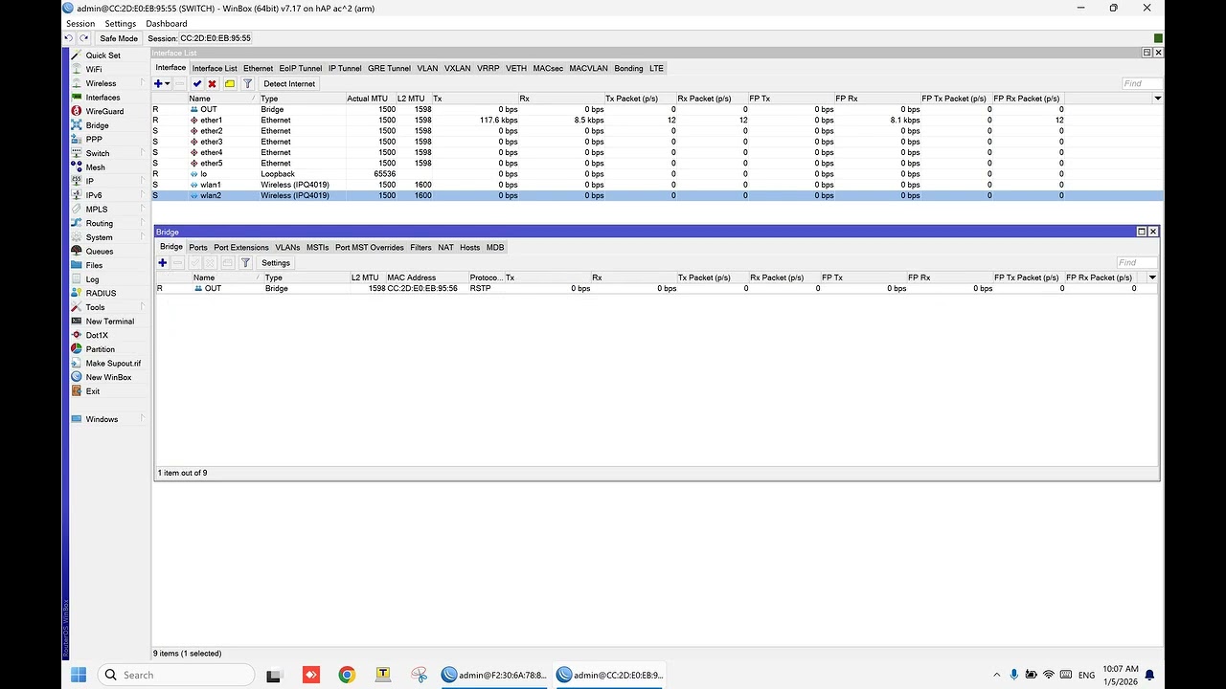This screenshot has width=1226, height=689.
Task: Open column chooser dropdown in Interface List
Action: (x=1157, y=99)
